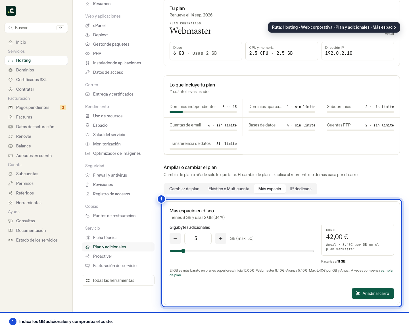Open Datos de facturación in sidebar
The height and width of the screenshot is (330, 409).
point(36,127)
